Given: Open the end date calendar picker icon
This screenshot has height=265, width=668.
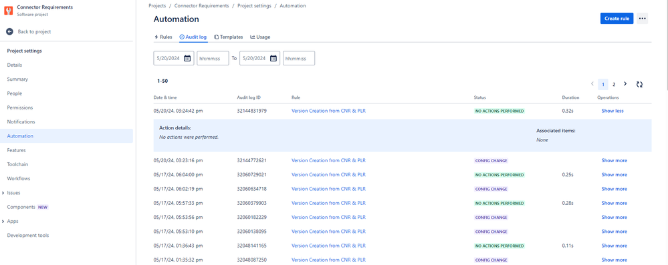Looking at the screenshot, I should point(273,58).
